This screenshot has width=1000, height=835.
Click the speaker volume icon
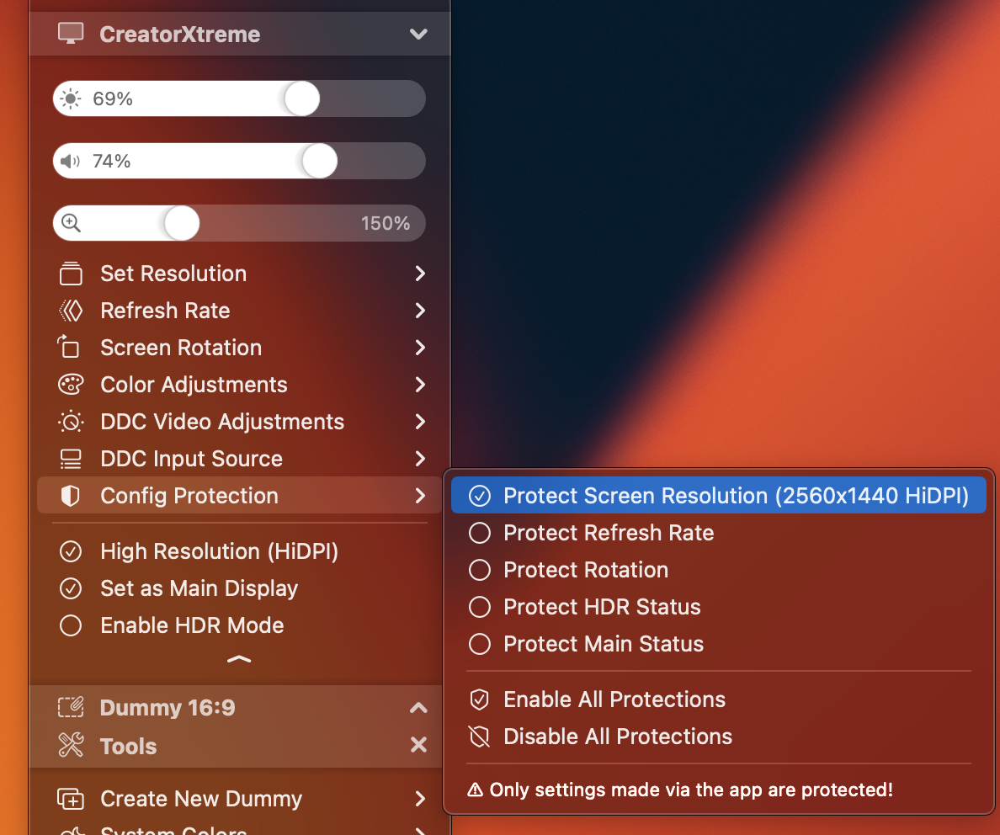(x=70, y=161)
